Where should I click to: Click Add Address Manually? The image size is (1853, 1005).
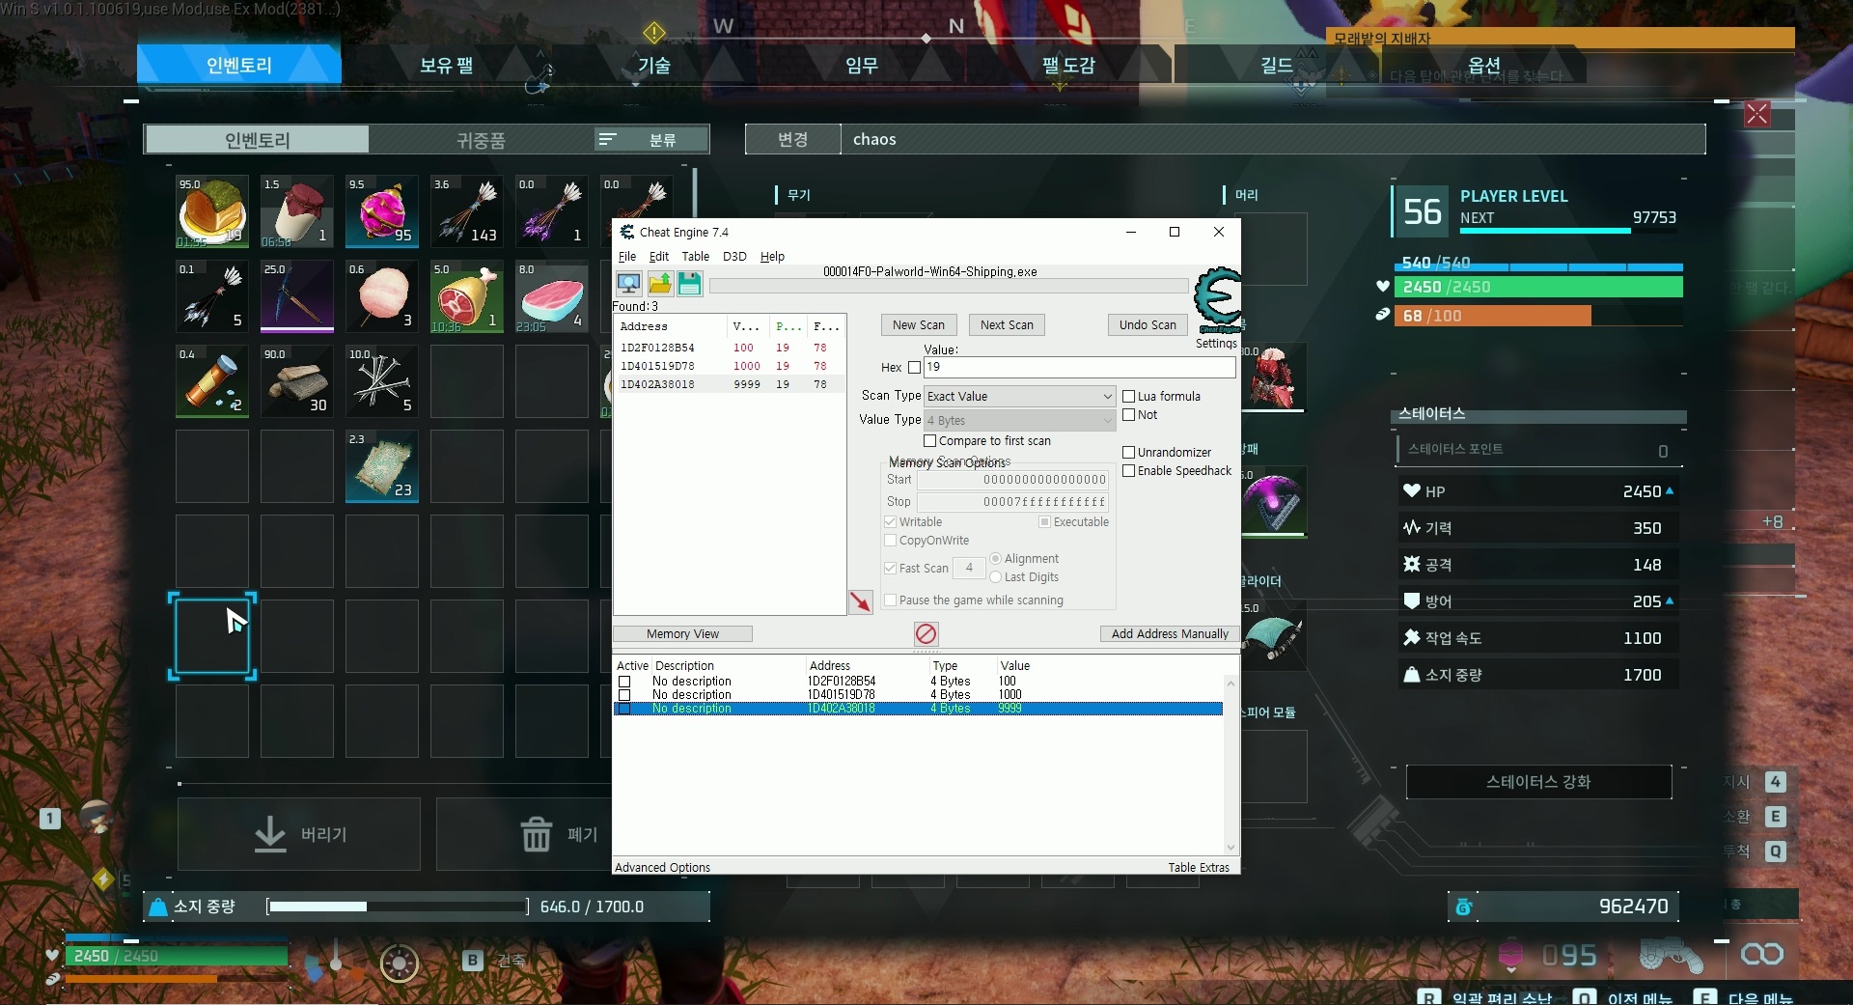click(1170, 634)
